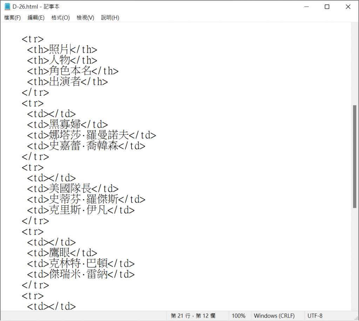Screen dimensions: 359x321
Task: Click the 出演者 header line
Action: click(67, 82)
